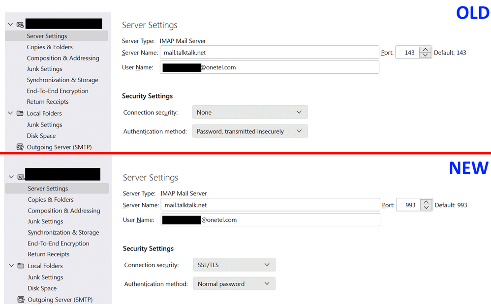Image resolution: width=491 pixels, height=307 pixels.
Task: Open the Connection security dropdown showing None
Action: pos(249,112)
